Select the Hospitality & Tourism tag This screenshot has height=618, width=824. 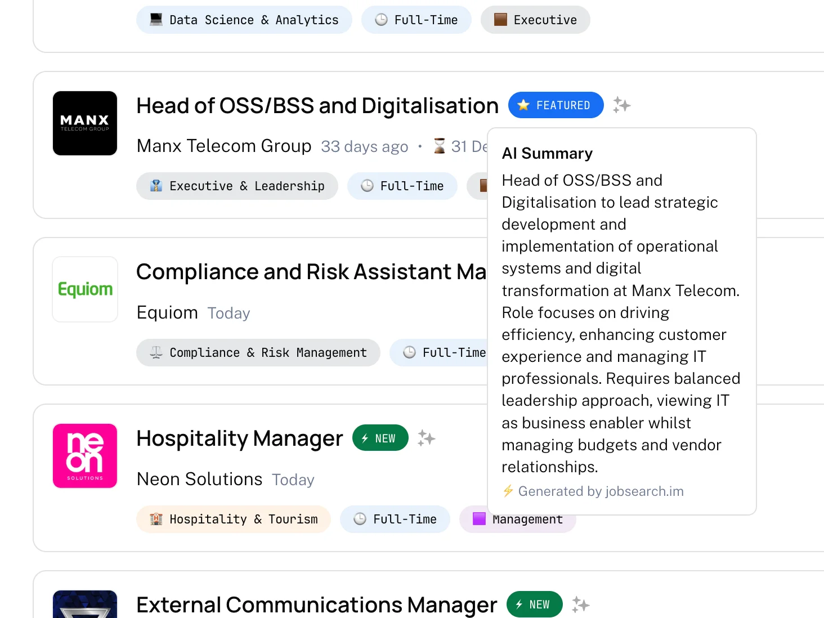tap(233, 520)
